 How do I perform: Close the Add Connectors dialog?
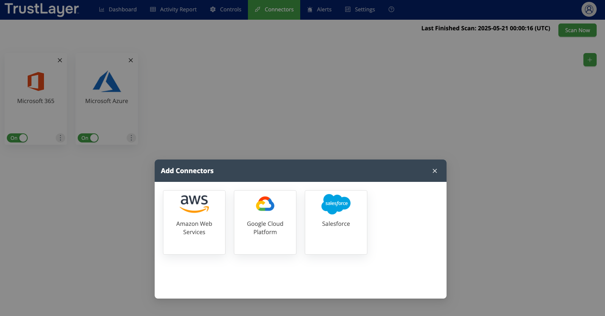click(x=435, y=171)
